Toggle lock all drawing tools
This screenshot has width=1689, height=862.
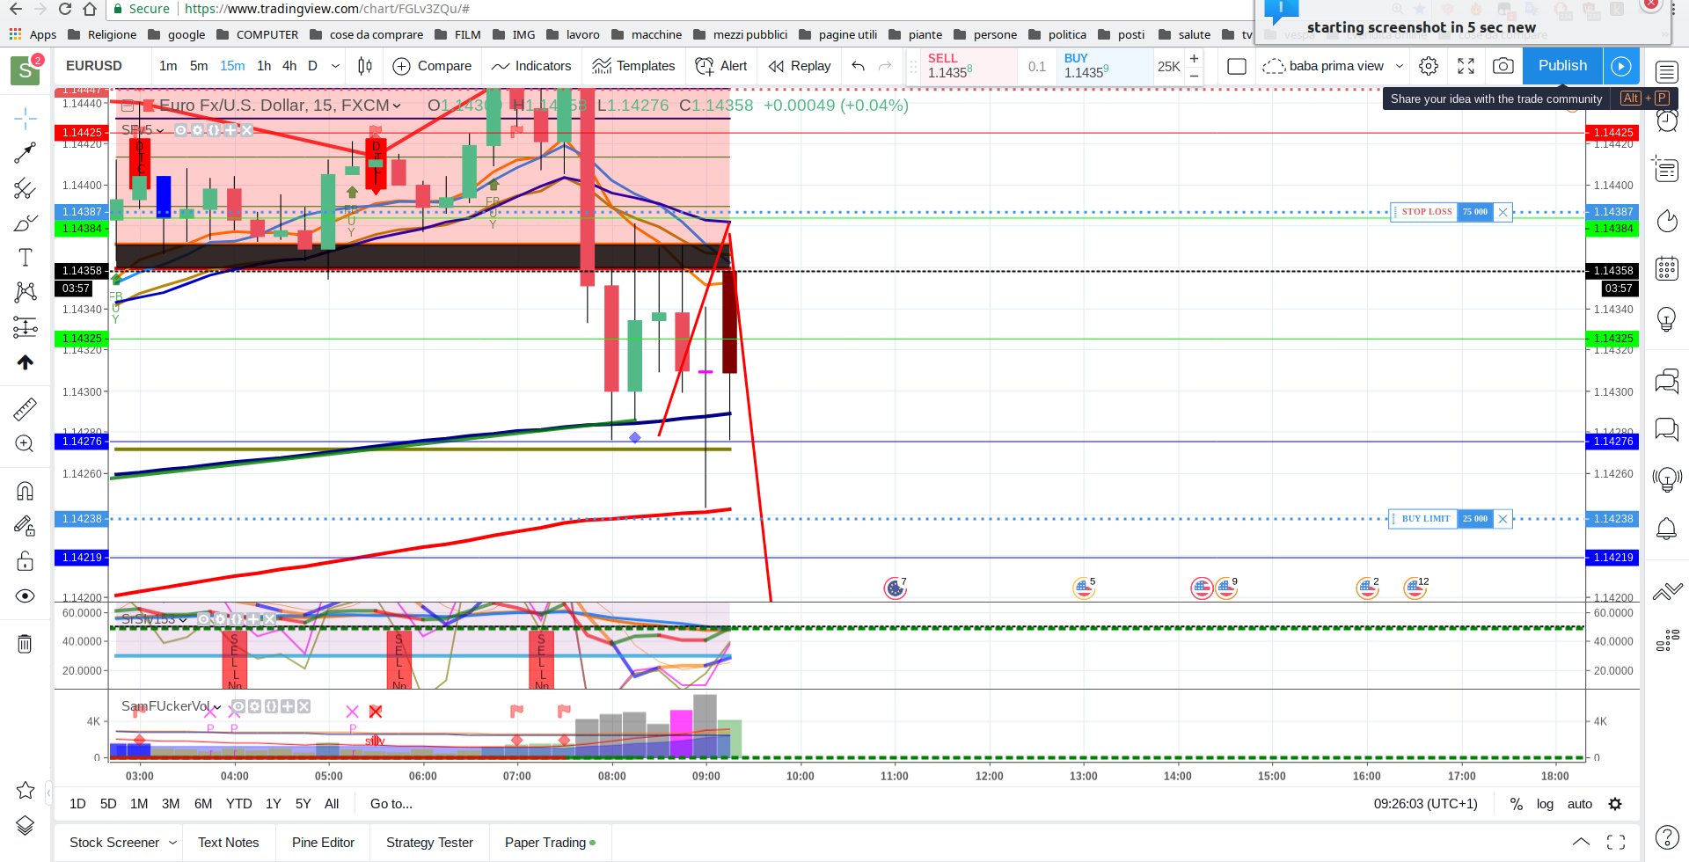point(26,561)
